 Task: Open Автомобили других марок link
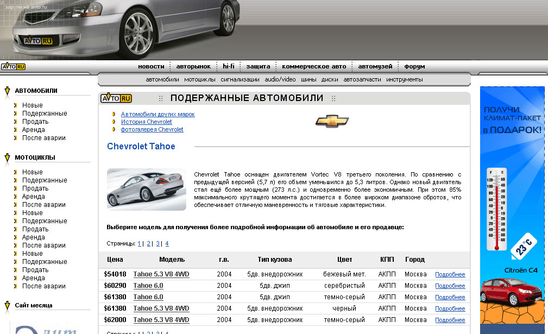(x=158, y=114)
